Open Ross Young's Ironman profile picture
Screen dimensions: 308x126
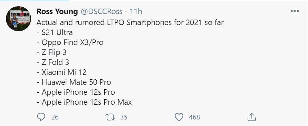(x=18, y=19)
